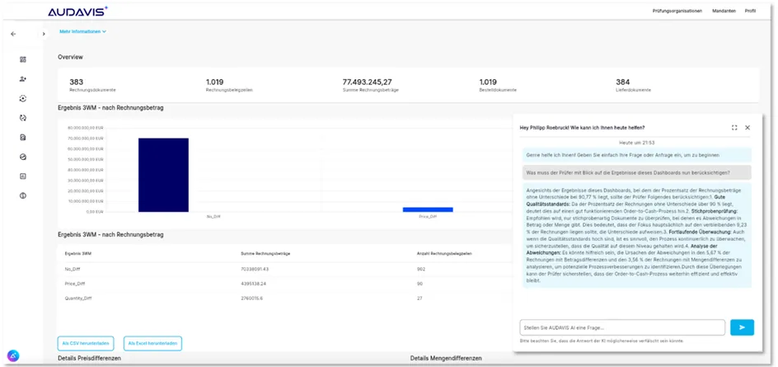The image size is (778, 367).
Task: Click the count 902 in the table
Action: (x=421, y=269)
